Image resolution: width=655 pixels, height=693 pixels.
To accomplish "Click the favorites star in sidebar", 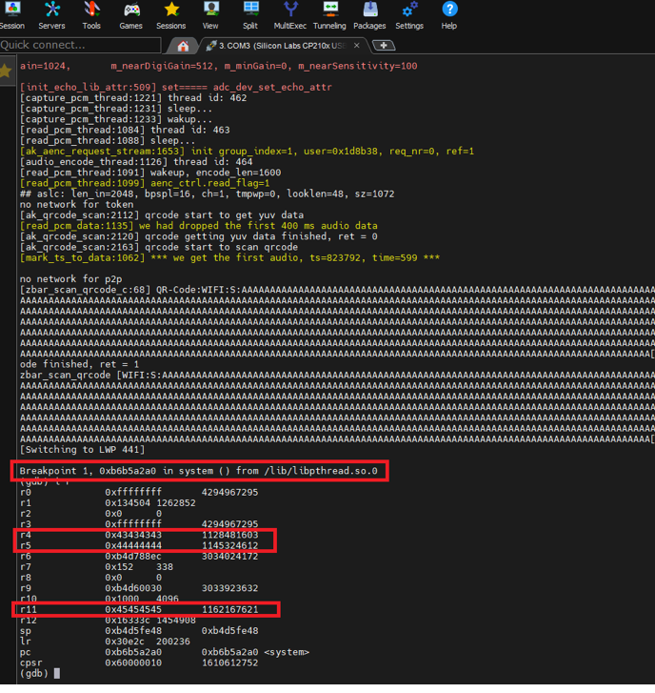I will 6,71.
